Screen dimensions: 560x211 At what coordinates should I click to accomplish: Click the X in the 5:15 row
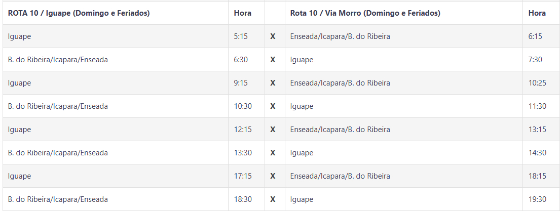[x=273, y=36]
